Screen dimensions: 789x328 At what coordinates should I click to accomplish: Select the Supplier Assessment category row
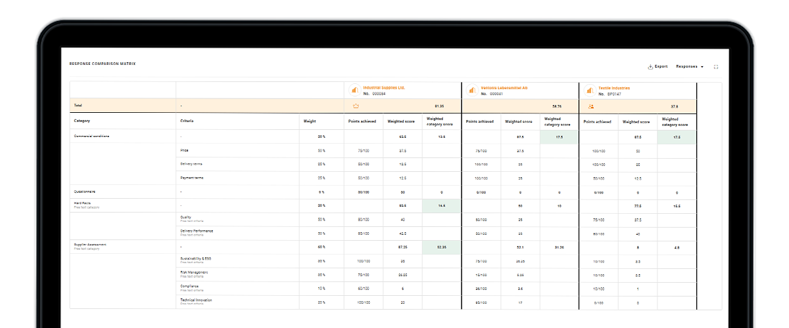coord(91,245)
